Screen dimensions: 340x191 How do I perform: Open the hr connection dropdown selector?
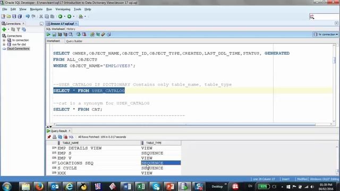pyautogui.click(x=326, y=34)
